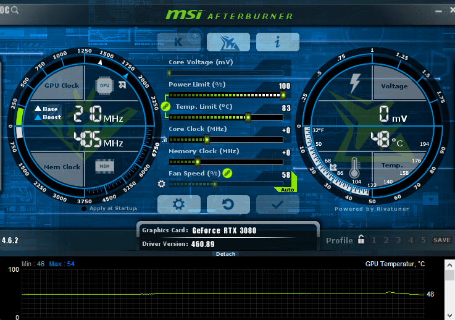The image size is (455, 320).
Task: Click the monitor graph scrollbar thumb
Action: point(449,276)
